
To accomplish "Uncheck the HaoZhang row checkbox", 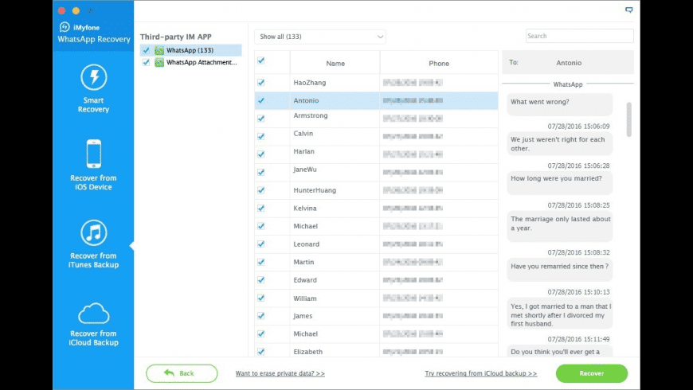I will pos(260,83).
